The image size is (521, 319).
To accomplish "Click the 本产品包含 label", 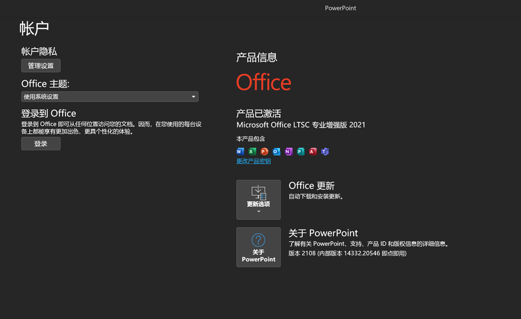I will (250, 139).
